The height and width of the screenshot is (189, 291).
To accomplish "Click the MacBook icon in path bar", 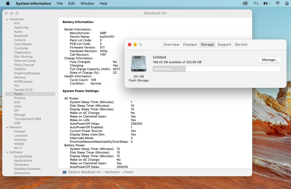I will 65,172.
